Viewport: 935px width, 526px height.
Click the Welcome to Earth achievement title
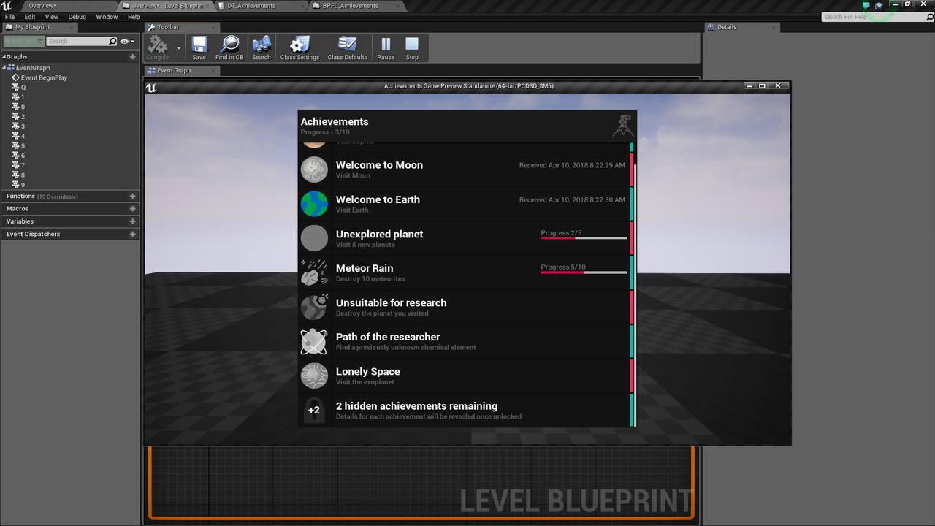[x=378, y=199]
